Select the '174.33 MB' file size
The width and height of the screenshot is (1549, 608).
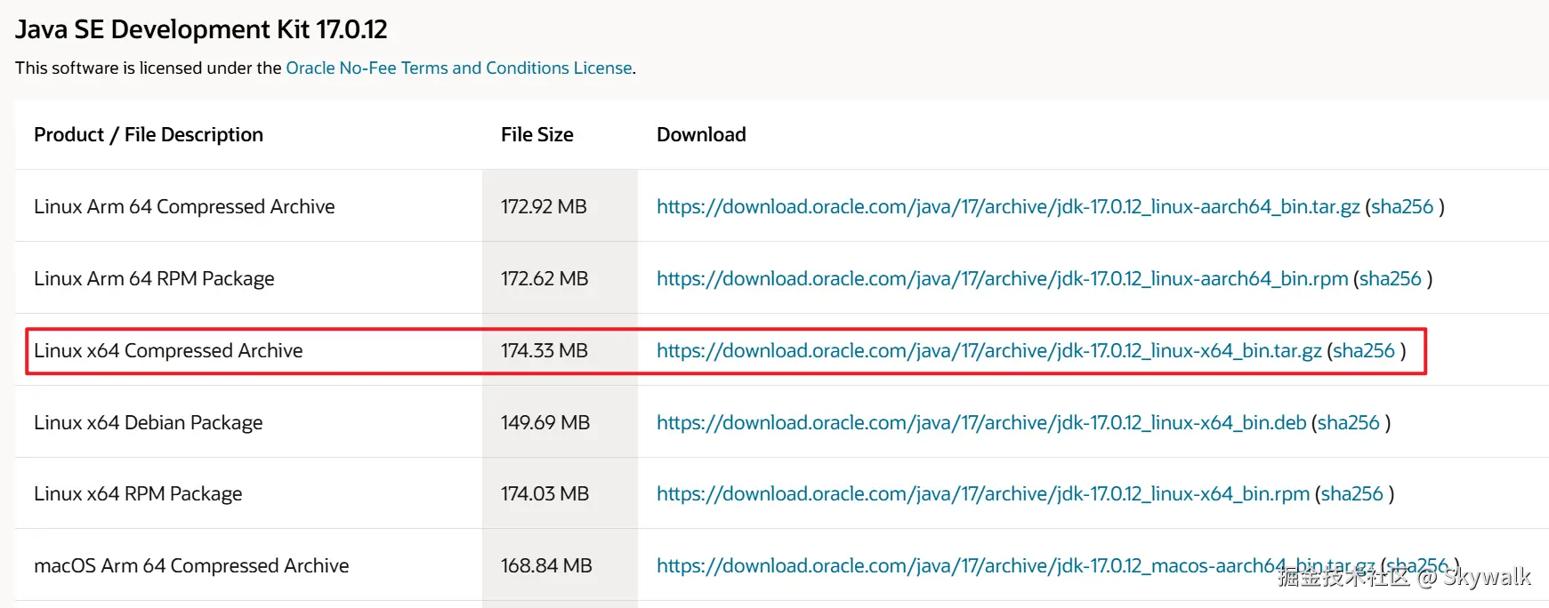pyautogui.click(x=545, y=350)
